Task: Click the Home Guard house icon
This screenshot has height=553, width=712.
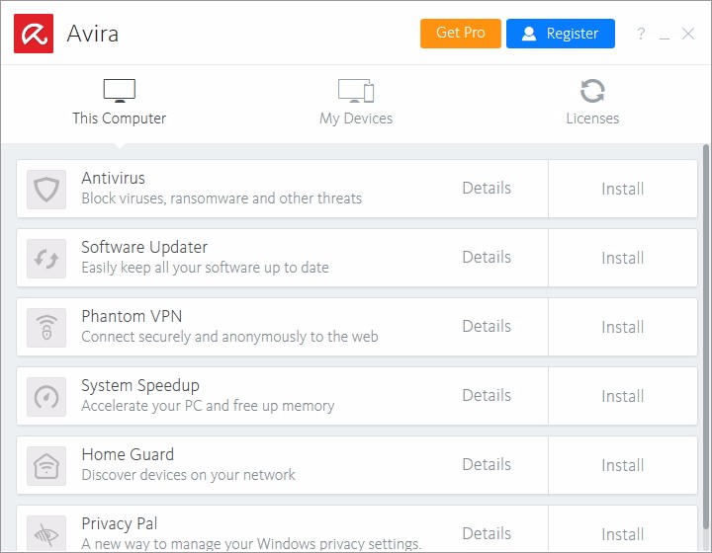Action: [46, 465]
